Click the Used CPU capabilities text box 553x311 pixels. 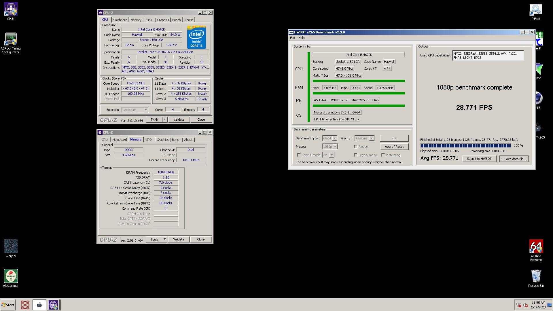click(x=488, y=56)
